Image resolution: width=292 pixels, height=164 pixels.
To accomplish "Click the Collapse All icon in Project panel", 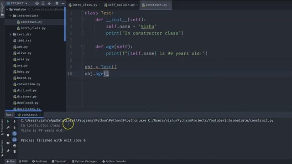I will coord(49,3).
